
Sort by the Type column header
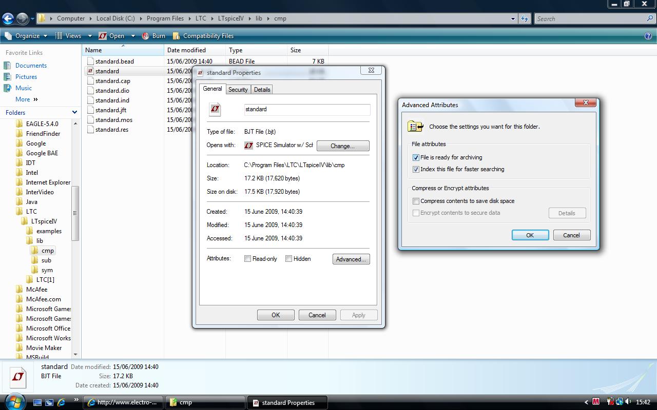[257, 50]
